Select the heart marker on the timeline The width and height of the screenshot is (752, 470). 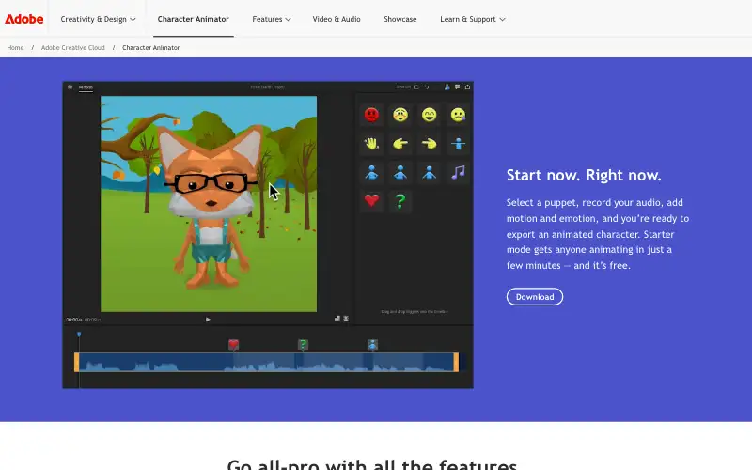(x=233, y=344)
